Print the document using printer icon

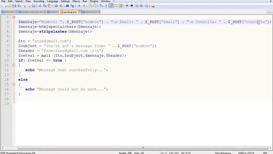34,6
